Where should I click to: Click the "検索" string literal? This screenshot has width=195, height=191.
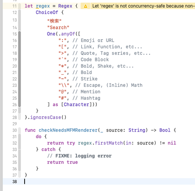[x=54, y=21]
